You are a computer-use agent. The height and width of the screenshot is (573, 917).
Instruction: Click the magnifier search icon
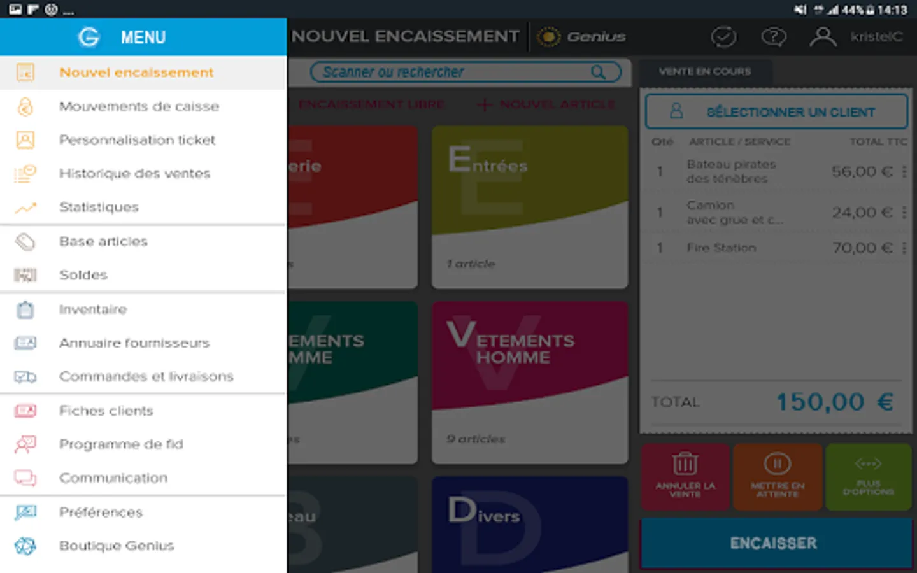(x=598, y=72)
